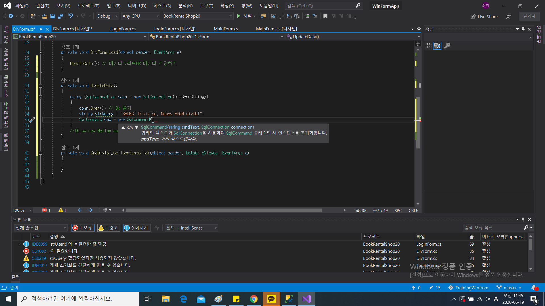545x306 pixels.
Task: Click the navigate backward arrow below editor
Action: click(80, 210)
